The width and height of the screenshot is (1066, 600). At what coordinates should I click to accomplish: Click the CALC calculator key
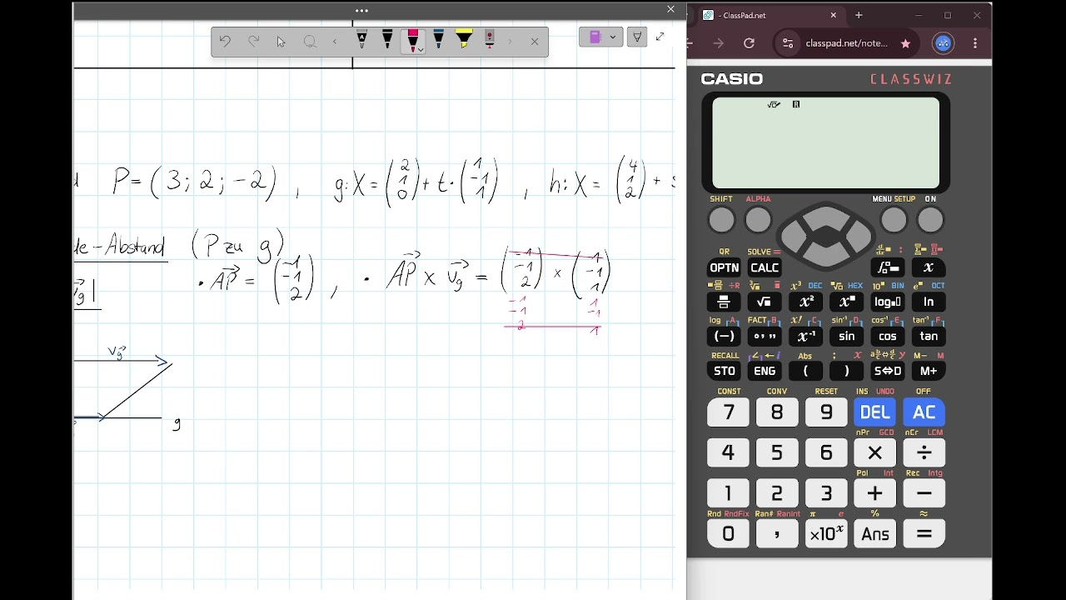[765, 267]
